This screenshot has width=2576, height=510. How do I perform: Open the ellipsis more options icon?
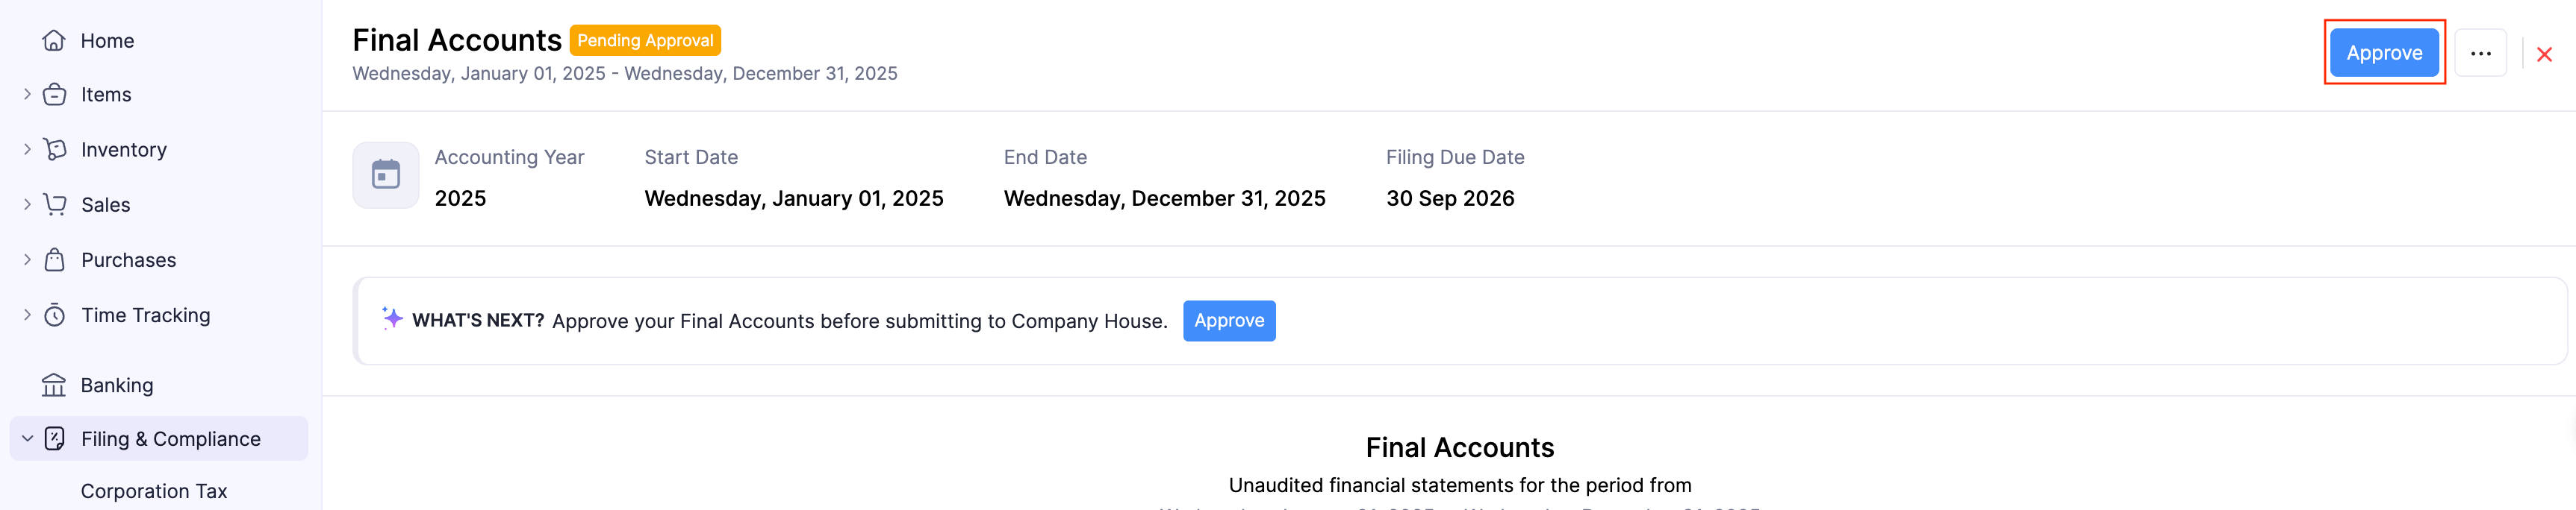(2481, 53)
